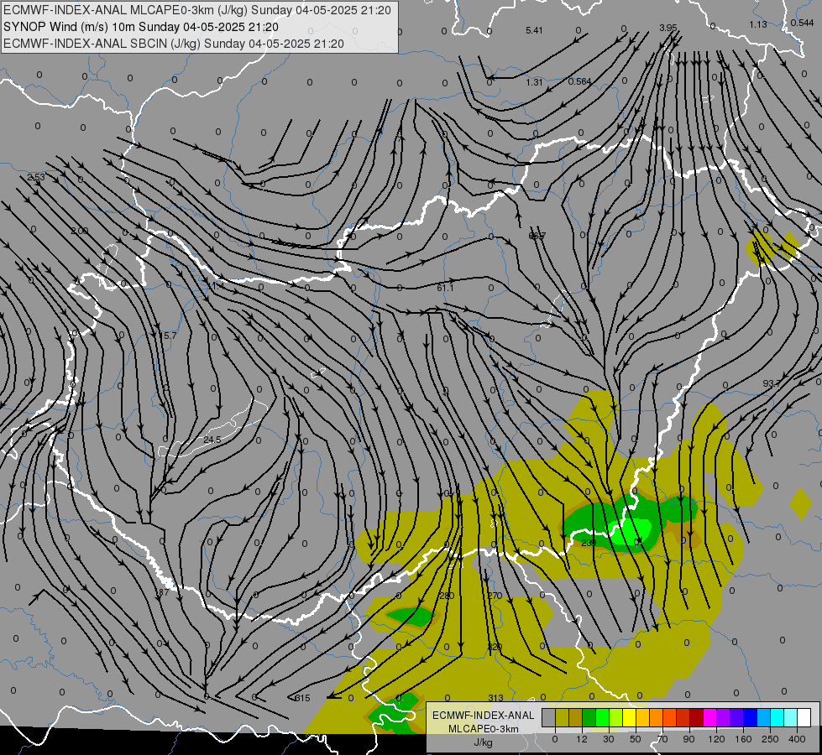This screenshot has height=755, width=822.
Task: Click the legend tick label 120
Action: click(x=716, y=739)
